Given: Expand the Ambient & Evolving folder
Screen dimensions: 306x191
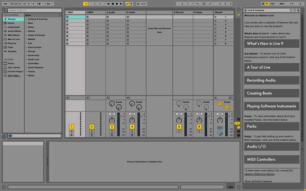Looking at the screenshot, I should pos(26,19).
